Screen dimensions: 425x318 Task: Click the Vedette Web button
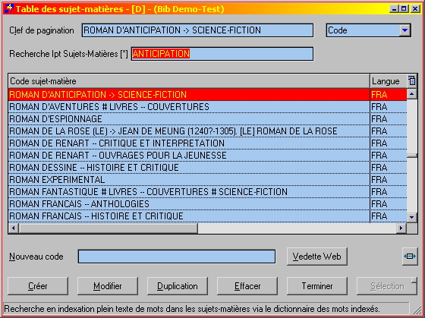(317, 257)
